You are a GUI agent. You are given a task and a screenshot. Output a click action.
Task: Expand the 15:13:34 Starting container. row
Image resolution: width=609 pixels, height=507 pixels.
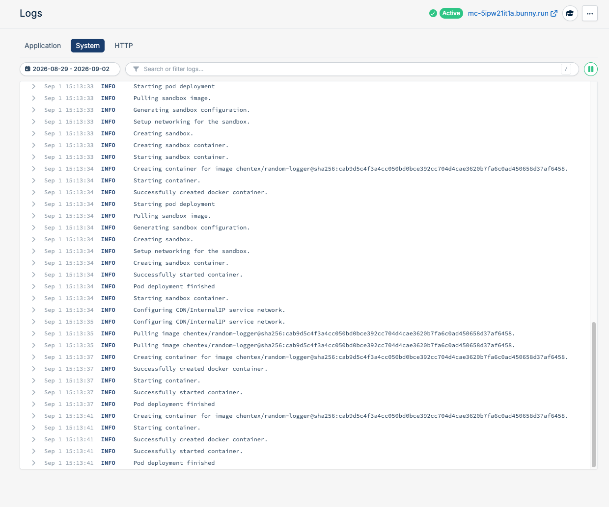(33, 180)
